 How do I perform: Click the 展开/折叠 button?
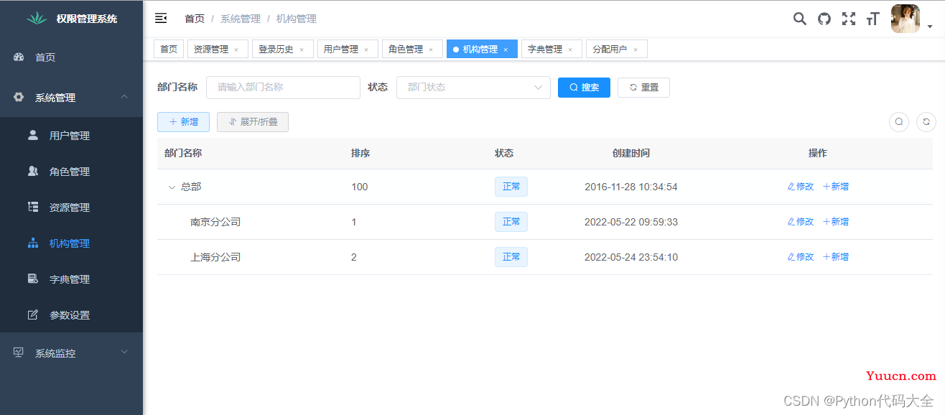[x=253, y=122]
